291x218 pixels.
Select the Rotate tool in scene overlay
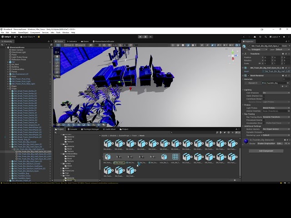point(57,63)
